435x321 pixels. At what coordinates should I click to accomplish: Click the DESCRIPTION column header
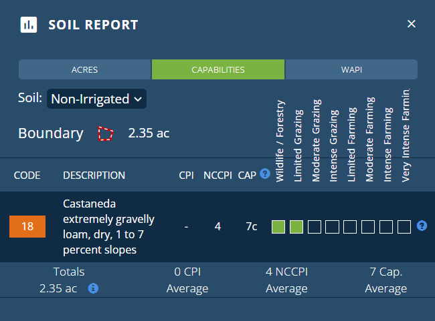[94, 176]
